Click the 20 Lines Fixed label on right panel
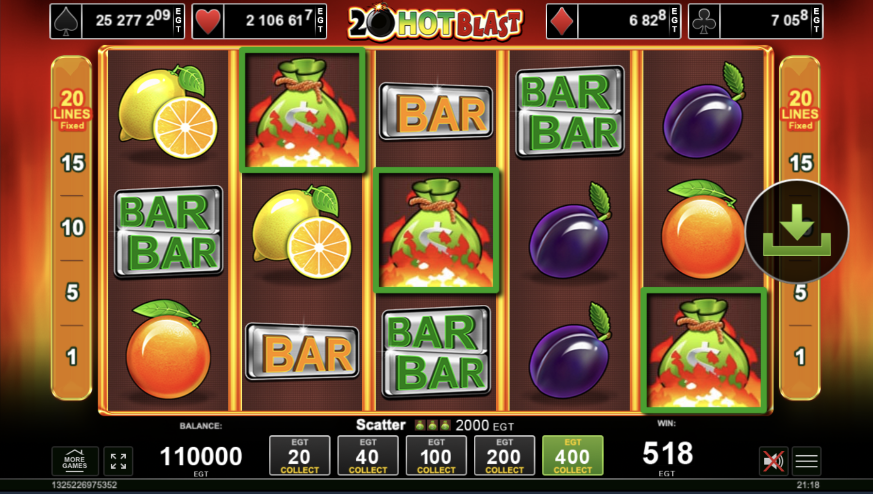Viewport: 873px width, 494px height. click(x=800, y=110)
